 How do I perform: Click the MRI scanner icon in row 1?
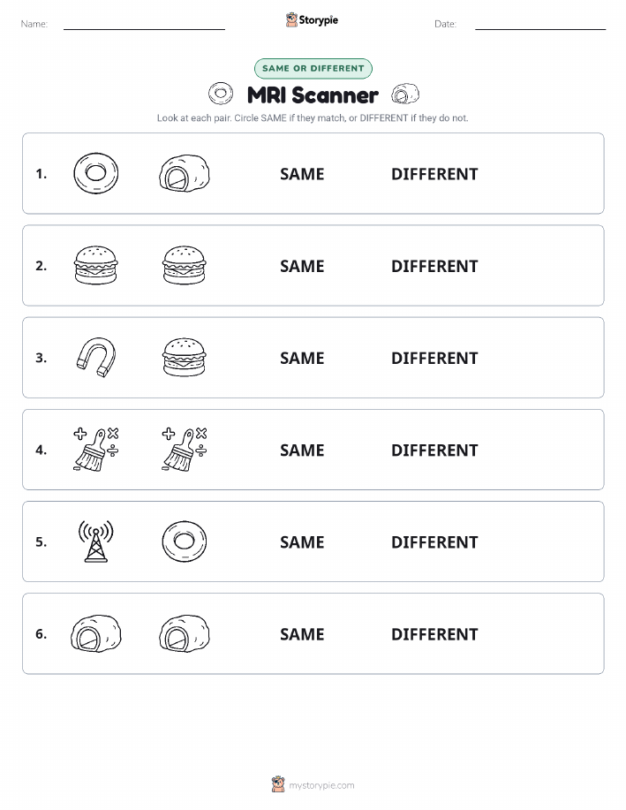185,173
